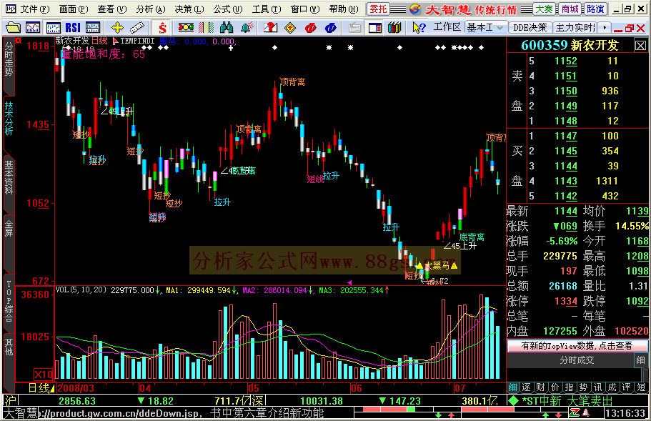Image resolution: width=651 pixels, height=421 pixels.
Task: Close the quote panel with X box
Action: (640, 46)
